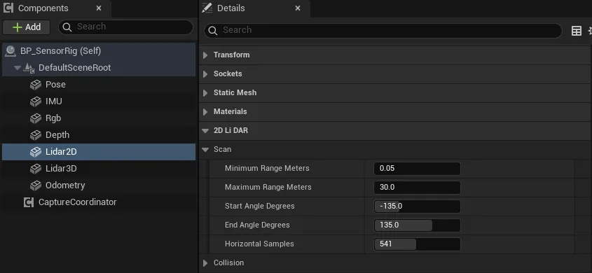Select the Odometry component
This screenshot has height=273, width=592.
[99, 185]
